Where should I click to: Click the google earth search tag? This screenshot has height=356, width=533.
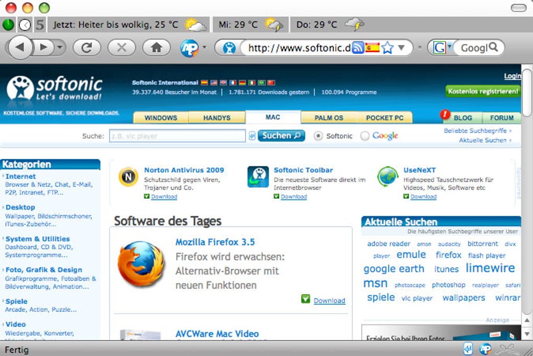point(393,269)
